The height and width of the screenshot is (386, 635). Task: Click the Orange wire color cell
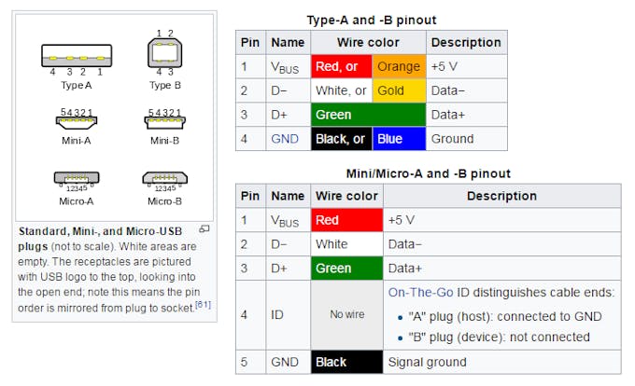(x=399, y=67)
